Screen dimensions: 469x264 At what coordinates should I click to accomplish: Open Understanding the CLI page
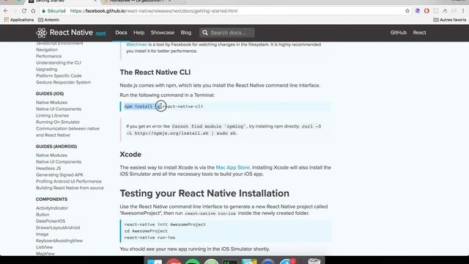[x=59, y=63]
